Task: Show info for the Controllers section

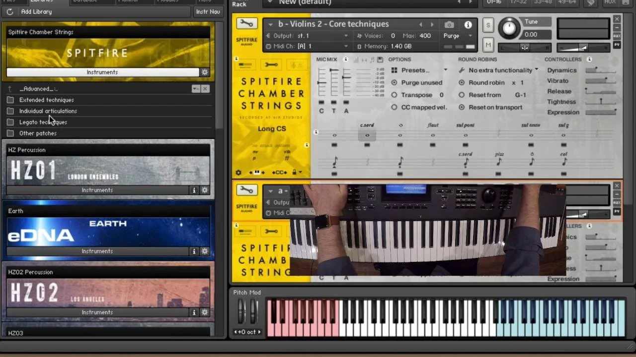Action: click(589, 59)
